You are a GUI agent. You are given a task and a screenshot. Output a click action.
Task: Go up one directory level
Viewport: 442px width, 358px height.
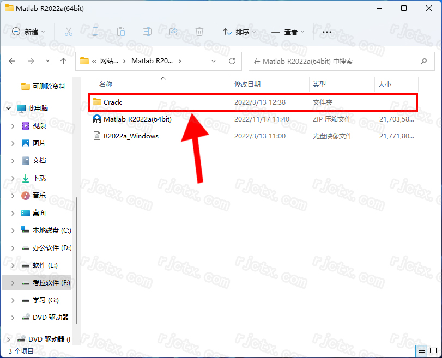(x=63, y=61)
